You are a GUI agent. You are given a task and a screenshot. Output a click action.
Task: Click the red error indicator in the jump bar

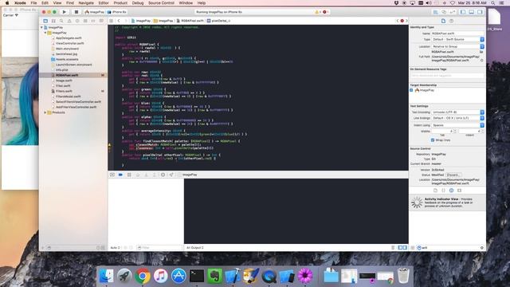(402, 21)
